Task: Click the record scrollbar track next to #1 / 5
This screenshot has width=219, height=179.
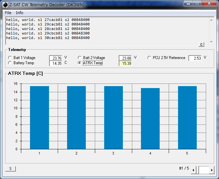Action: [x=204, y=170]
